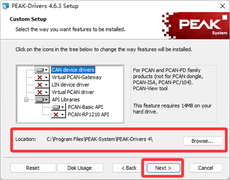The height and width of the screenshot is (180, 230).
Task: Collapse the API Libraries tree node
Action: (x=26, y=100)
